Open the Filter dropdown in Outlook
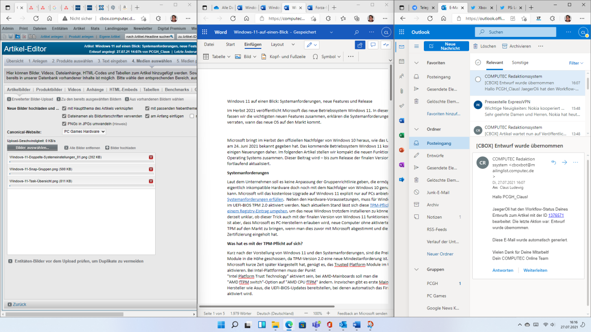Screen dimensions: 591x332 pyautogui.click(x=576, y=63)
